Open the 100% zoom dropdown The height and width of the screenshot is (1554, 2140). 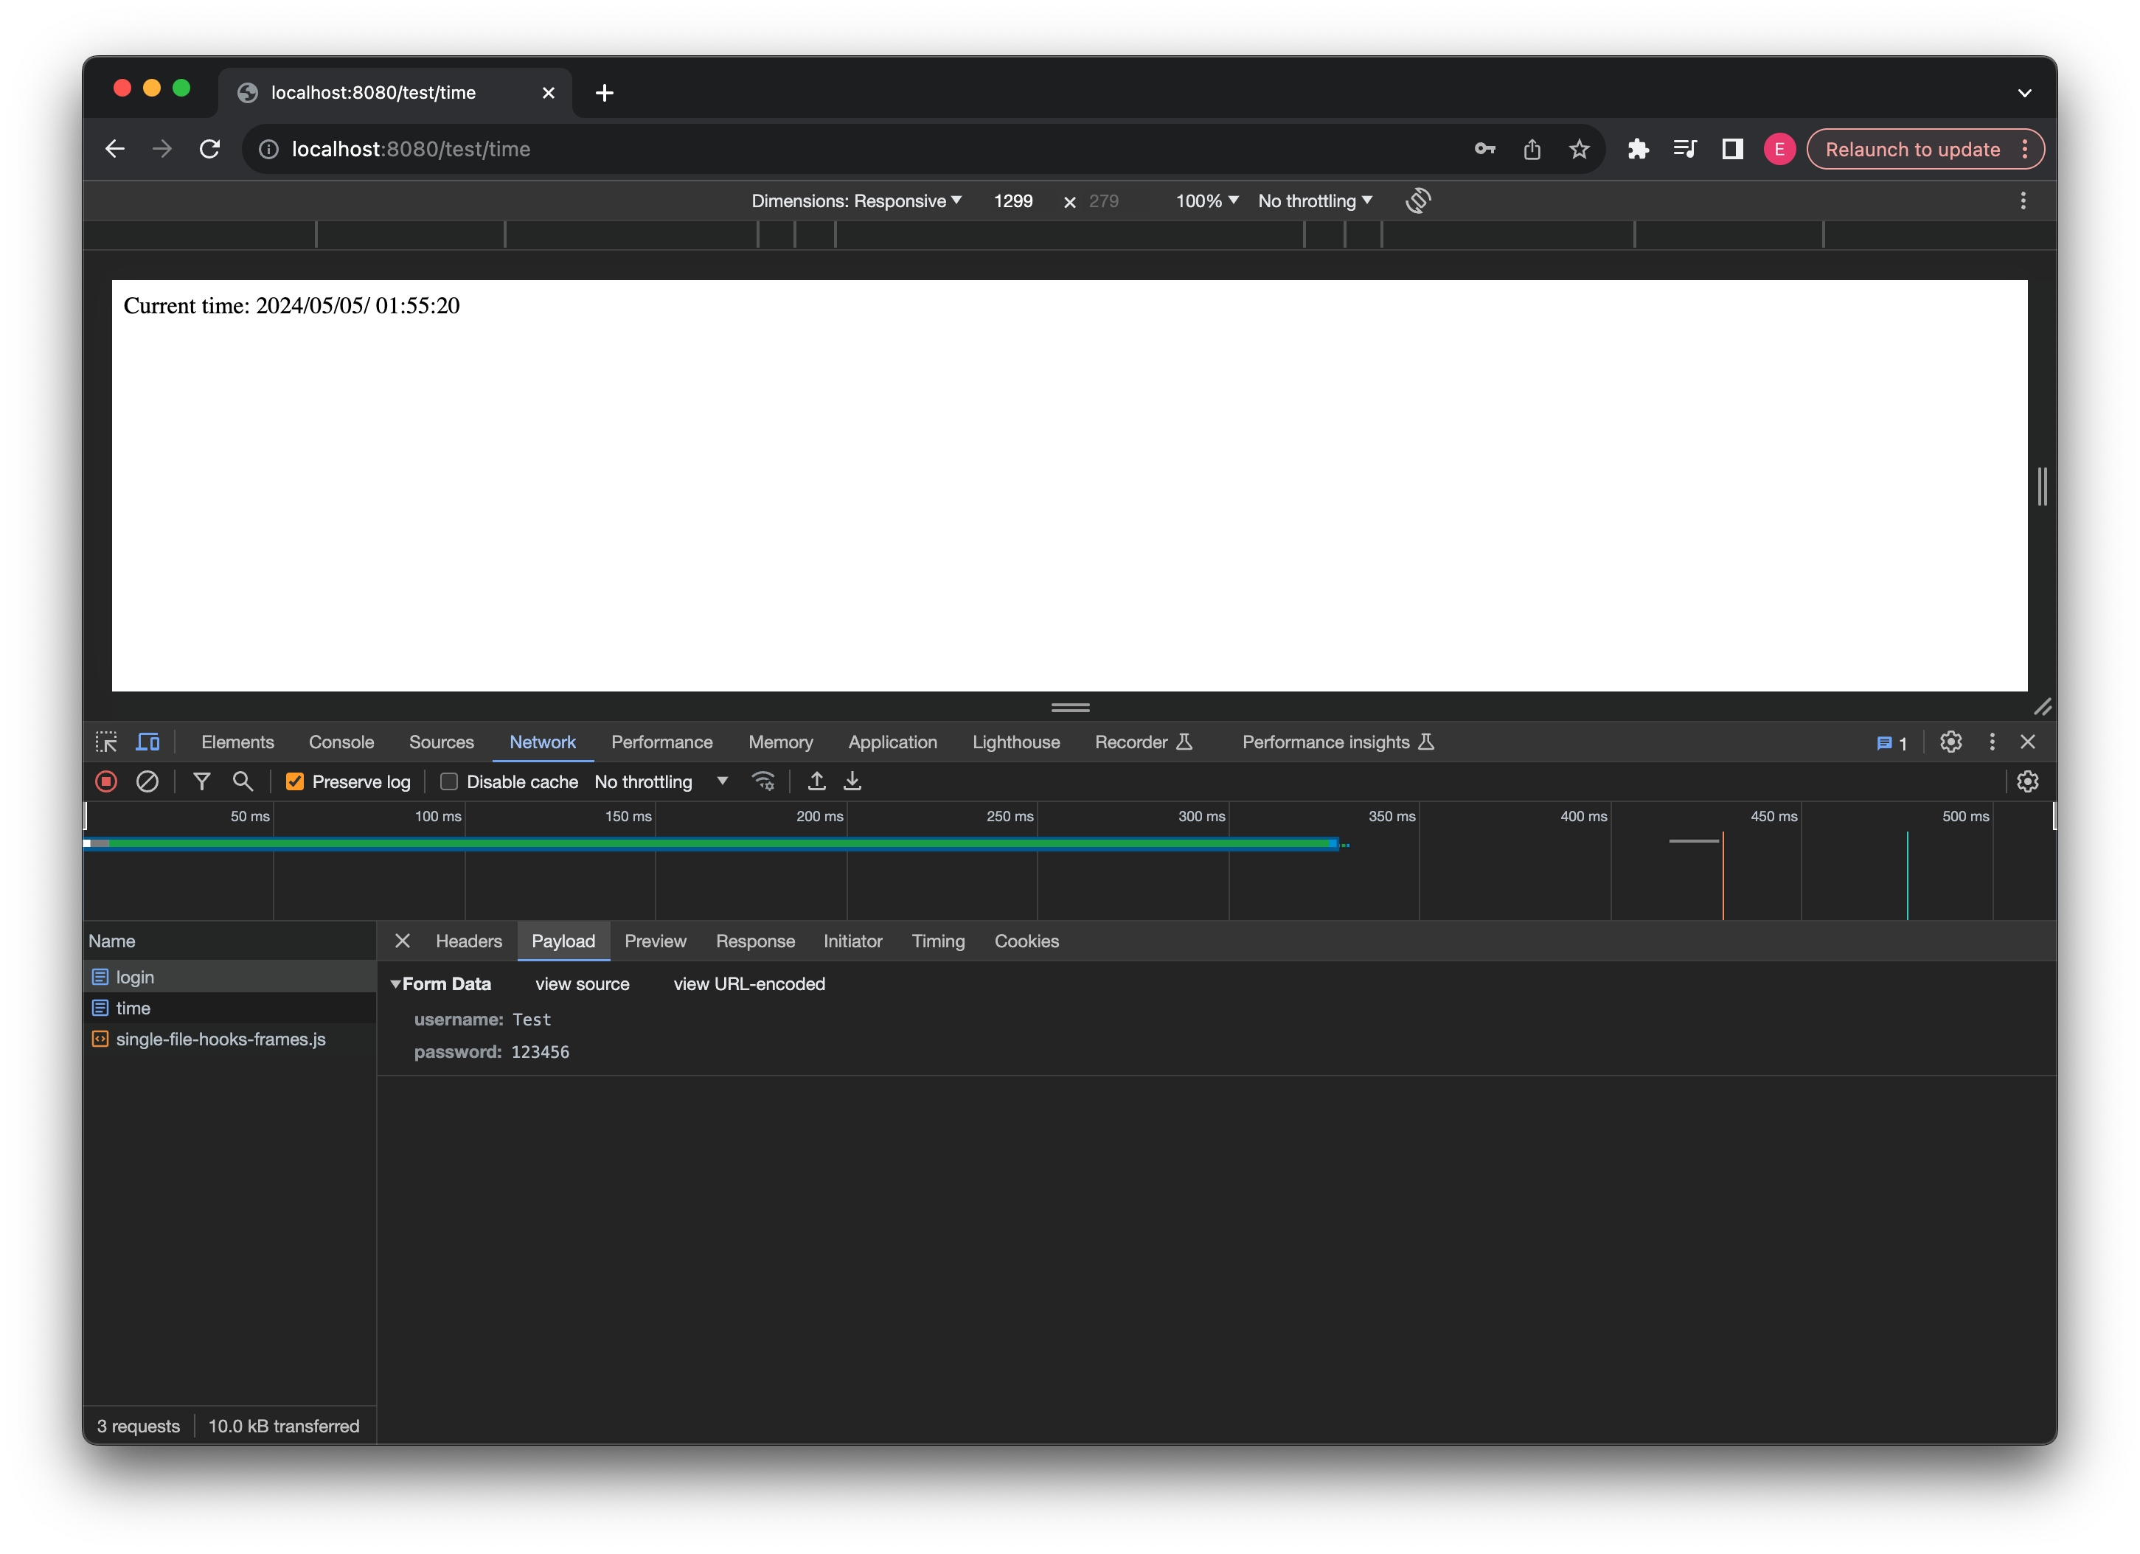pos(1206,201)
